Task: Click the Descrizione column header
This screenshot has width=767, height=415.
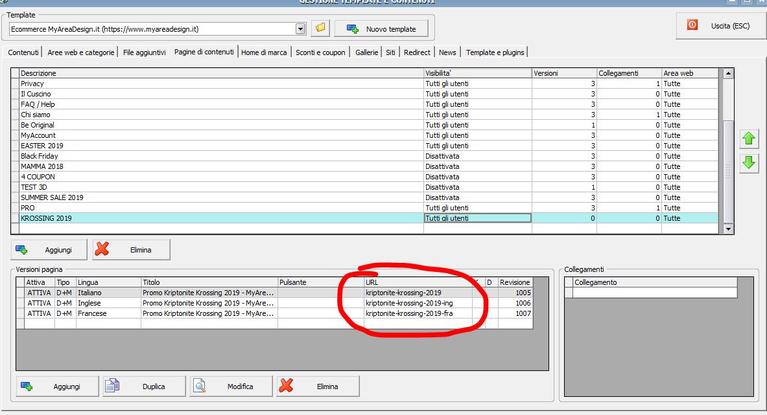Action: [222, 73]
